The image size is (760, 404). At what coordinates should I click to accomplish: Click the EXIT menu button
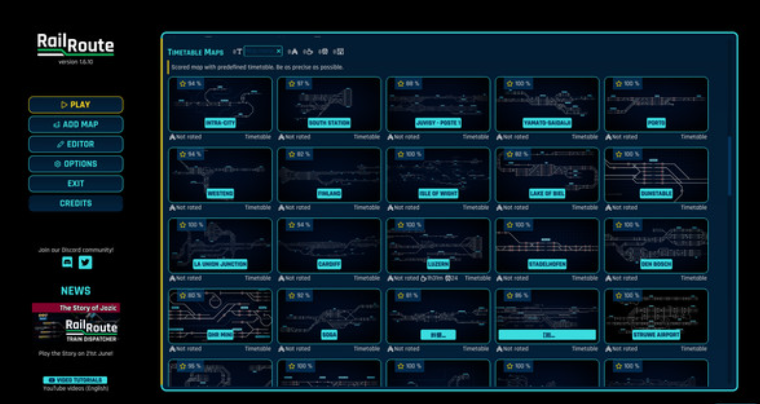point(76,184)
